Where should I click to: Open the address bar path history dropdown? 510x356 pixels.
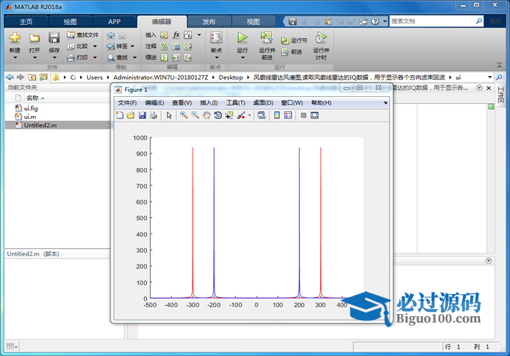tap(490, 77)
